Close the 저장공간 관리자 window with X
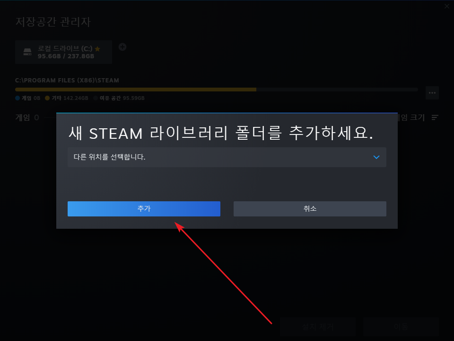The height and width of the screenshot is (341, 454). click(447, 6)
